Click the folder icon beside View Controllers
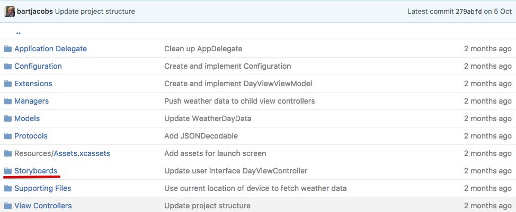The width and height of the screenshot is (516, 212). tap(8, 206)
